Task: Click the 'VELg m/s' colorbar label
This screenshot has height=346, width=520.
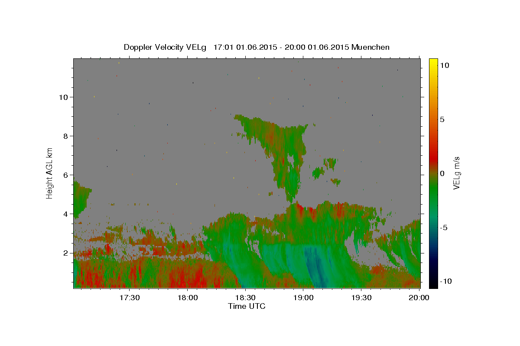Action: point(456,173)
